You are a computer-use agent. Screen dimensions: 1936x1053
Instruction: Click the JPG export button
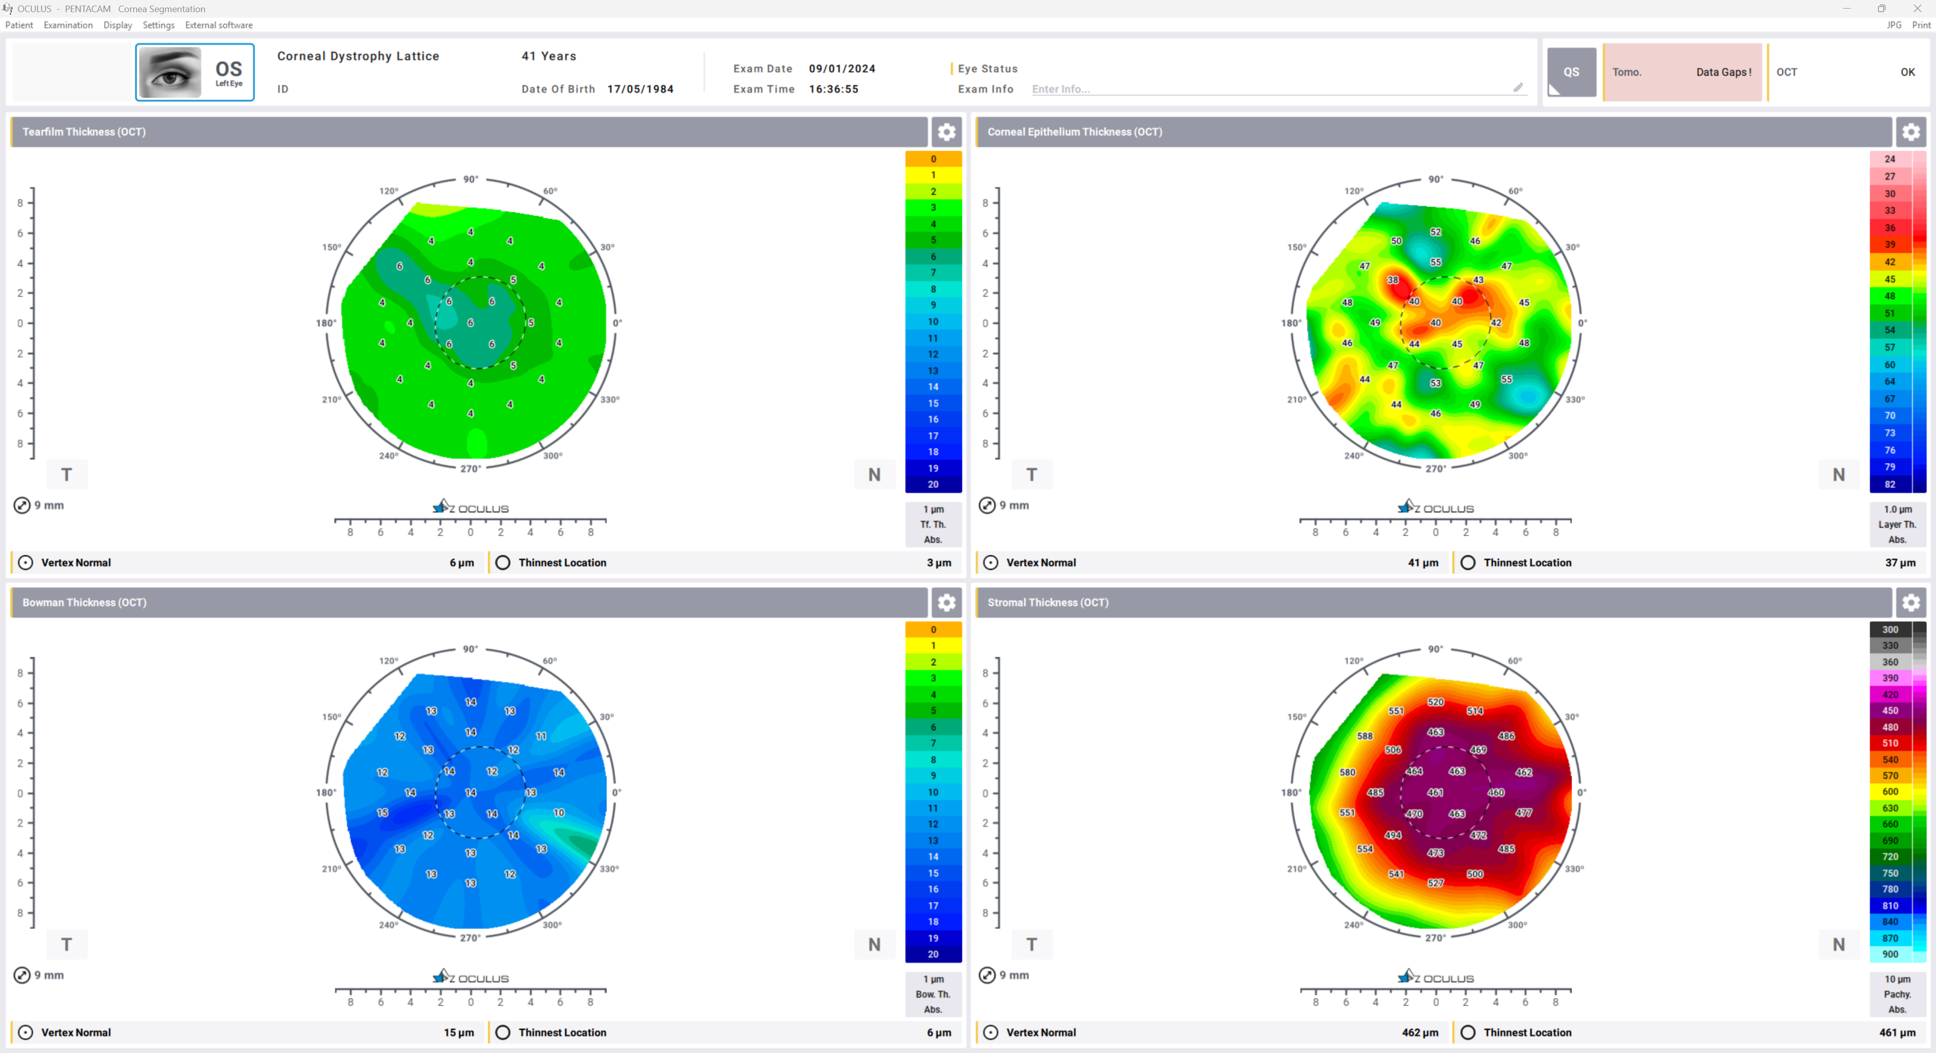pos(1894,25)
